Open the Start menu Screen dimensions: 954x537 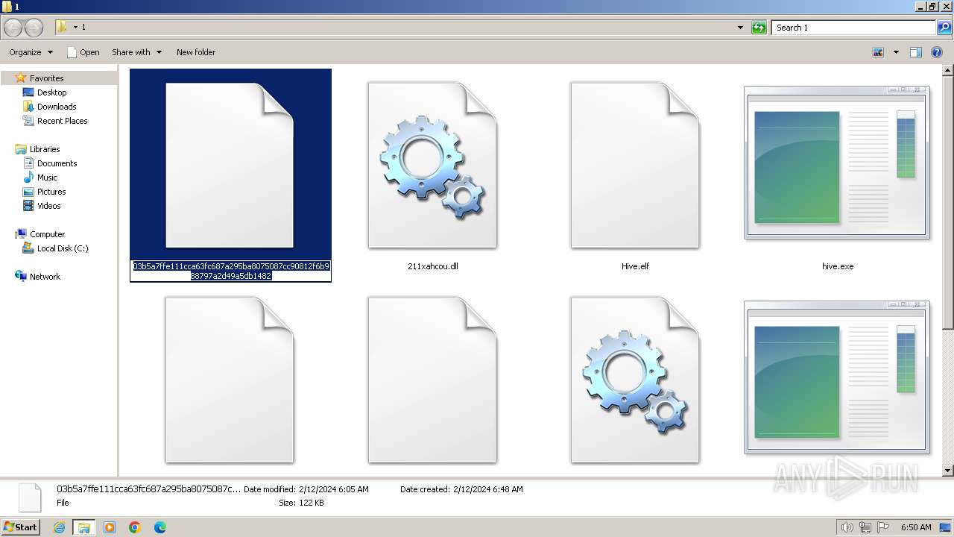[20, 527]
